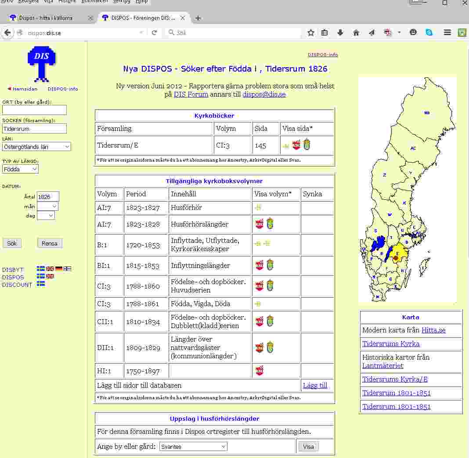The width and height of the screenshot is (469, 458).
Task: Open ArkivDigital icon for CI:3 1788-1860
Action: click(x=260, y=286)
